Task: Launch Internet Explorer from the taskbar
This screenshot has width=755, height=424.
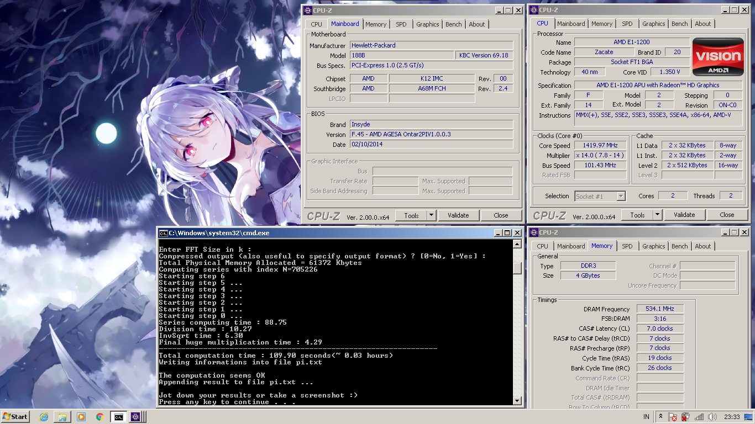Action: pyautogui.click(x=44, y=417)
